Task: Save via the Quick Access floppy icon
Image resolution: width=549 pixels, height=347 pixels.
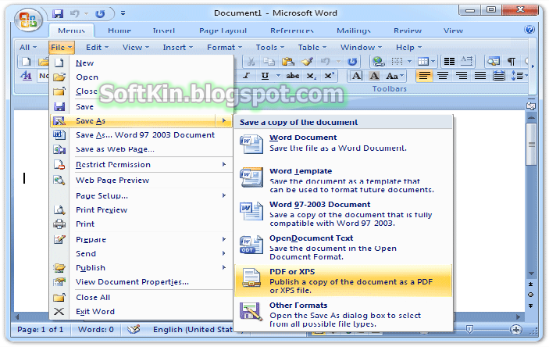Action: [x=58, y=13]
